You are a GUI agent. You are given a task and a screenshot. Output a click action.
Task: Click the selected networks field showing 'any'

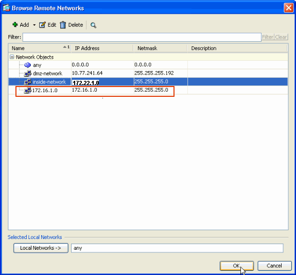(x=177, y=248)
